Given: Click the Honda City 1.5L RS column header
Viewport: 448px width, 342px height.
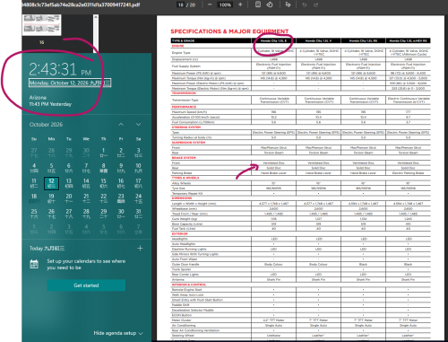Looking at the screenshot, I should (363, 40).
